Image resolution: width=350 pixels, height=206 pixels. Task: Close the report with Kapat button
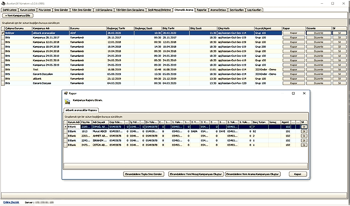(298, 174)
